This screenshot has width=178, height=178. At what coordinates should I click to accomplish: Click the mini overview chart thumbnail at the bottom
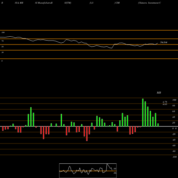pos(88,171)
